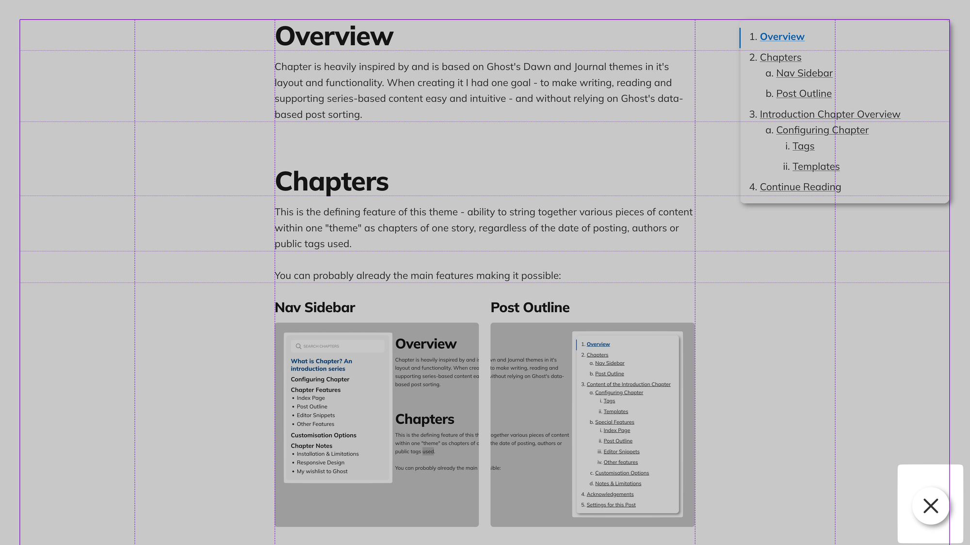Select Nav Sidebar outline entry
970x545 pixels.
(805, 73)
